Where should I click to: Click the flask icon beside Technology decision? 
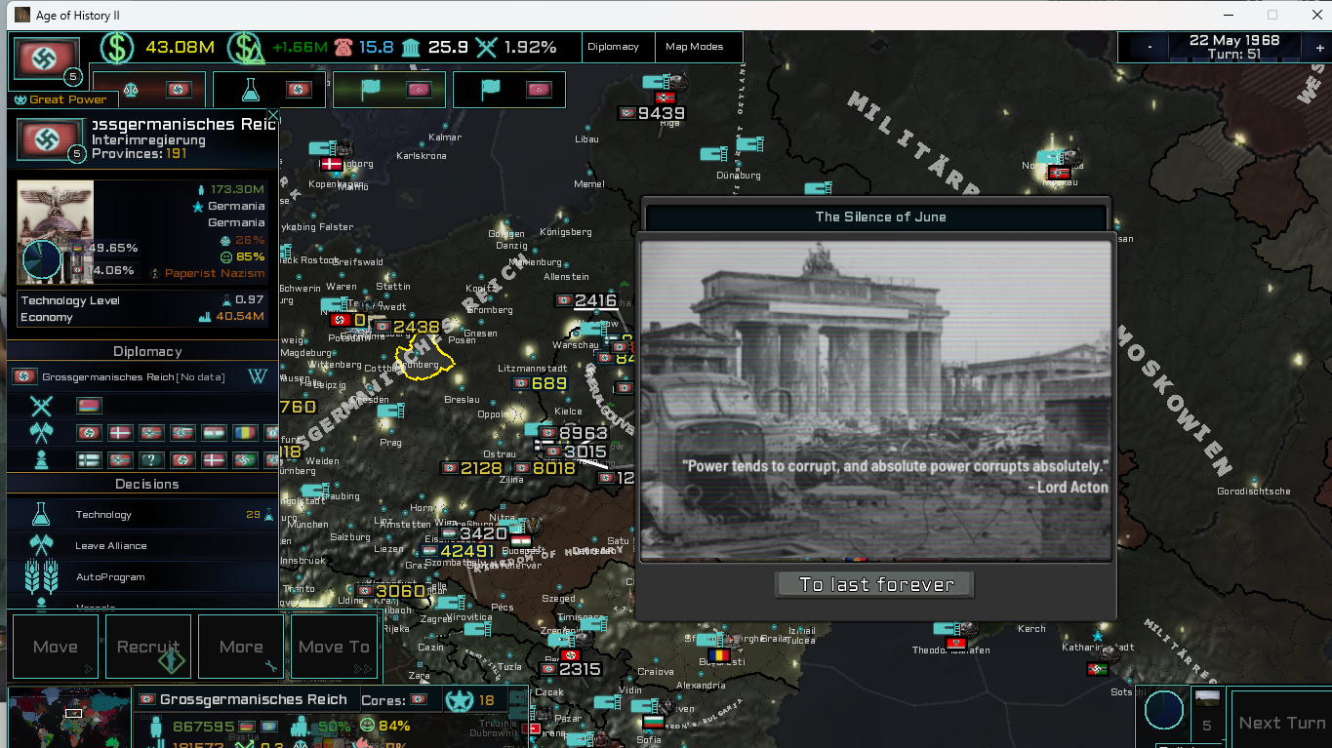pos(40,515)
